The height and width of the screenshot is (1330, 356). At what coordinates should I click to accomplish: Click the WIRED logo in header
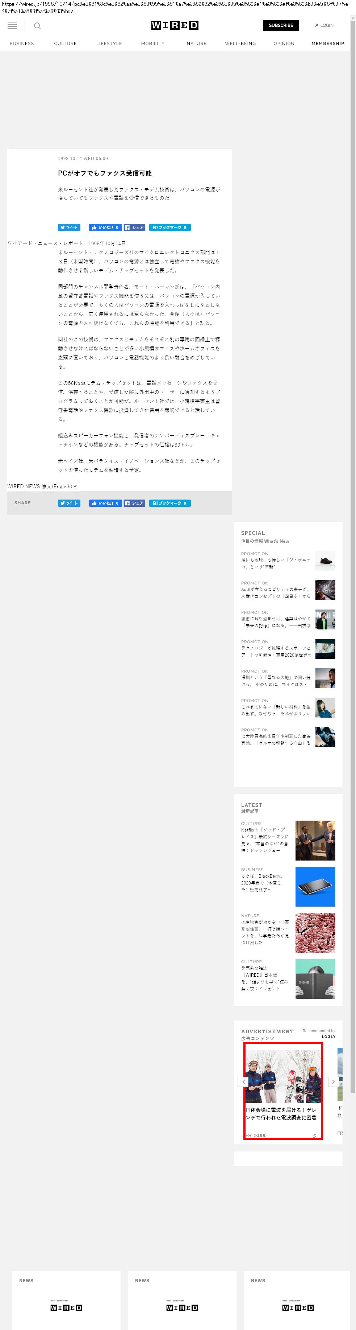[175, 25]
